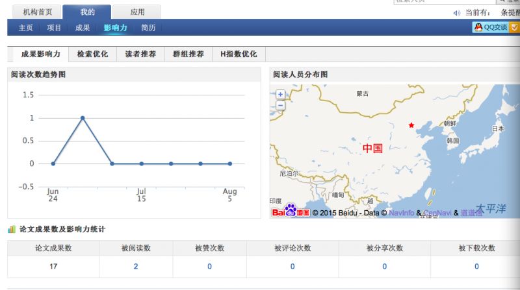Go to 主页 in navigation bar

point(25,28)
